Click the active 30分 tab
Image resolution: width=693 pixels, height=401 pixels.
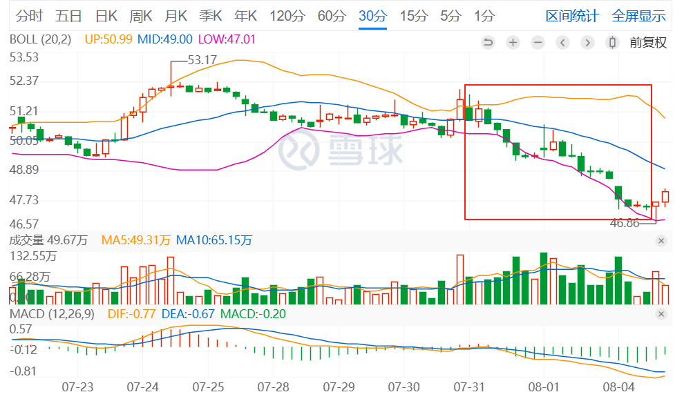[x=372, y=17]
